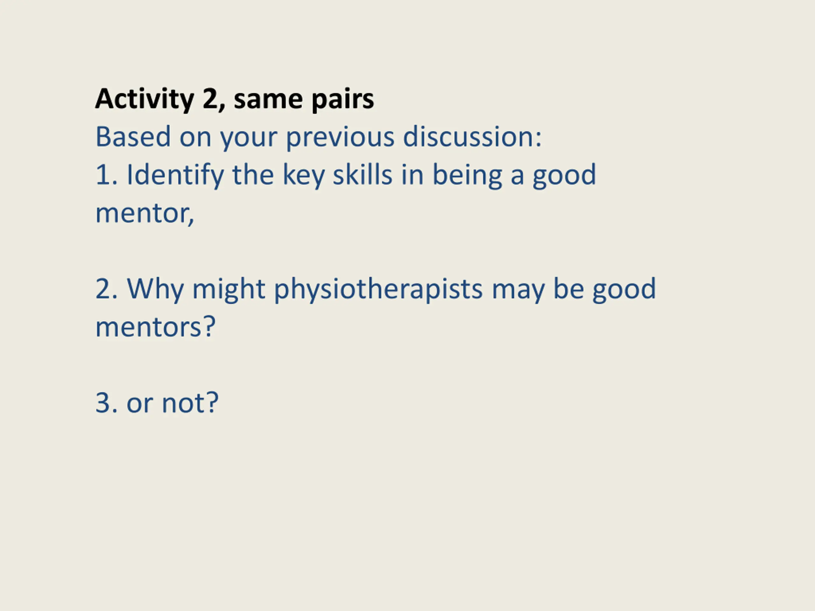The width and height of the screenshot is (815, 611).
Task: Click the word 'mentor,' on its own line
Action: point(145,214)
